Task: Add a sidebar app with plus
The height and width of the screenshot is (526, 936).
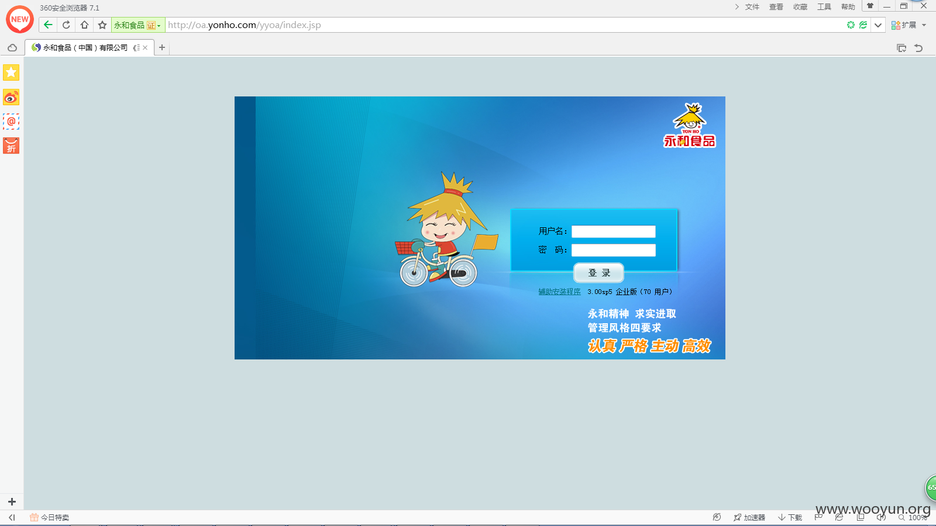Action: click(12, 501)
